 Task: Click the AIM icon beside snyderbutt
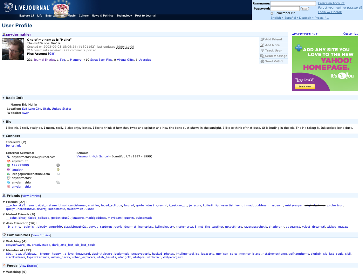(8, 161)
